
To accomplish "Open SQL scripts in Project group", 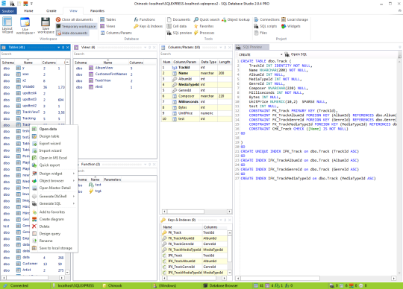I will (x=266, y=26).
